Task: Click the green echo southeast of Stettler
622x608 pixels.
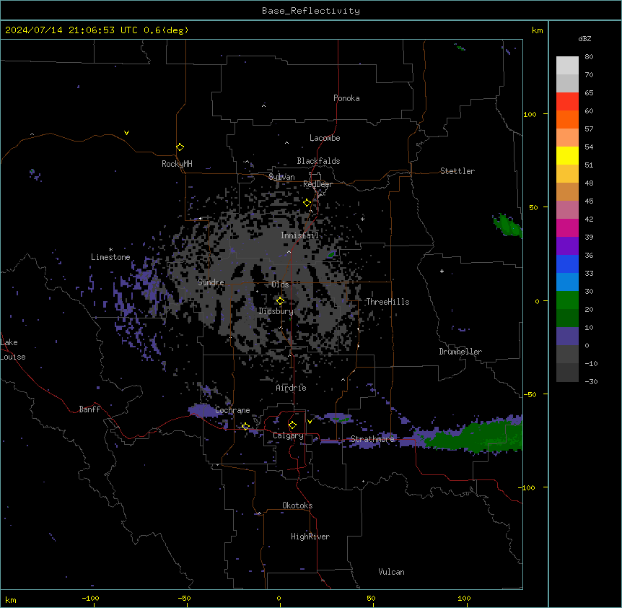Action: tap(509, 225)
